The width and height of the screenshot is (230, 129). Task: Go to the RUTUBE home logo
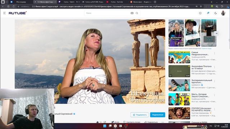18,13
